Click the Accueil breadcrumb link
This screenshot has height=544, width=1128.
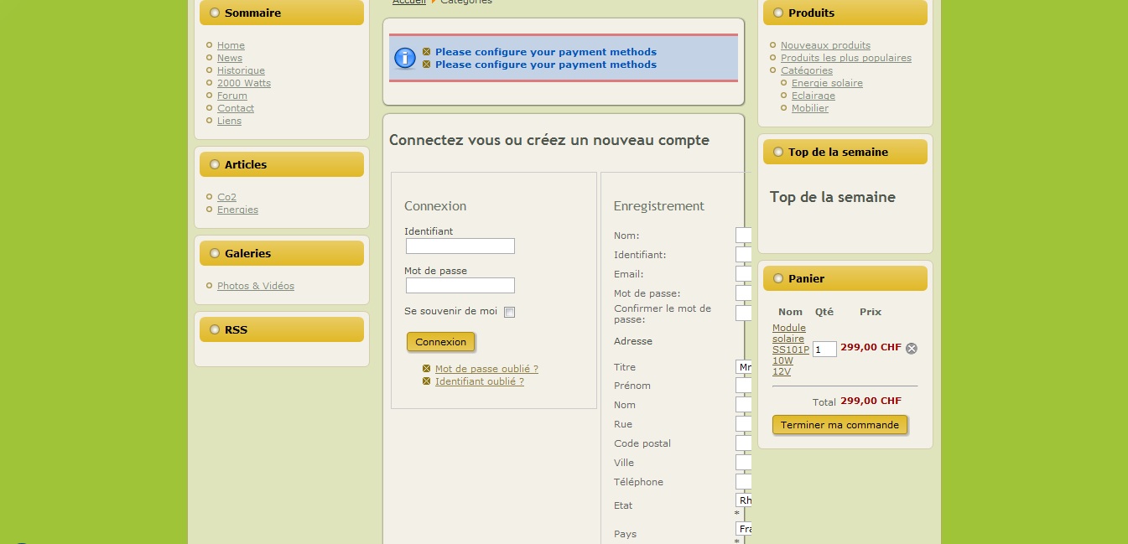click(x=409, y=3)
